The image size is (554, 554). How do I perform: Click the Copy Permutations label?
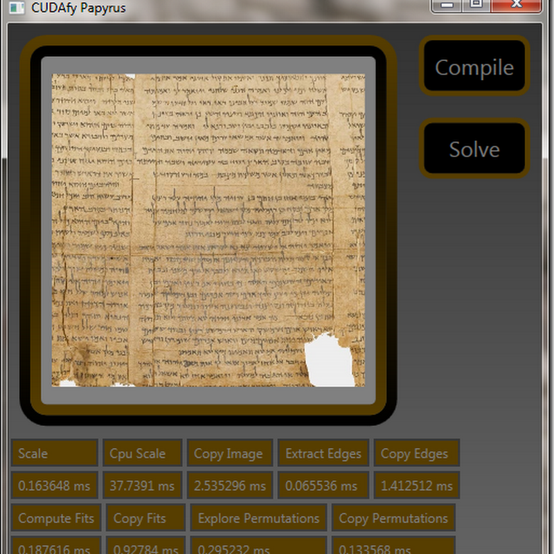[393, 518]
